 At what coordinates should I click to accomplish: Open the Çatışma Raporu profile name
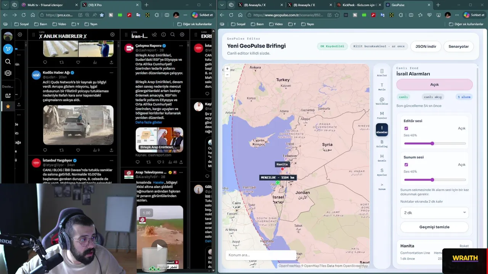coord(148,46)
